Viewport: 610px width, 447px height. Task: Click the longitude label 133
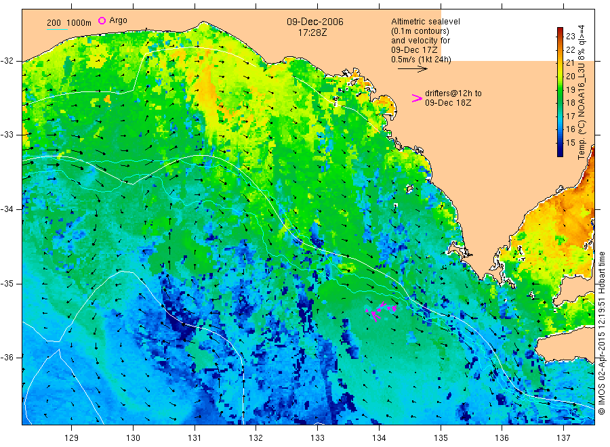coord(317,438)
